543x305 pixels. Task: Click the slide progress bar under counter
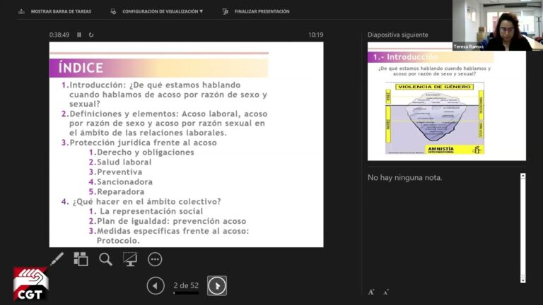(x=186, y=292)
